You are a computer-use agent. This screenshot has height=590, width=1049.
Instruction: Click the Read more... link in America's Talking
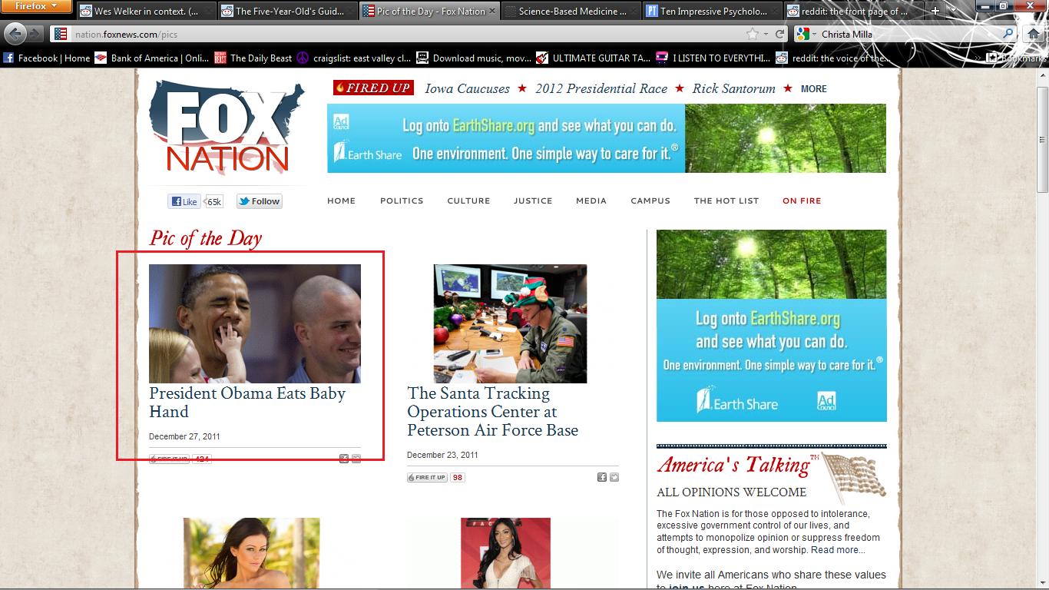click(x=838, y=549)
